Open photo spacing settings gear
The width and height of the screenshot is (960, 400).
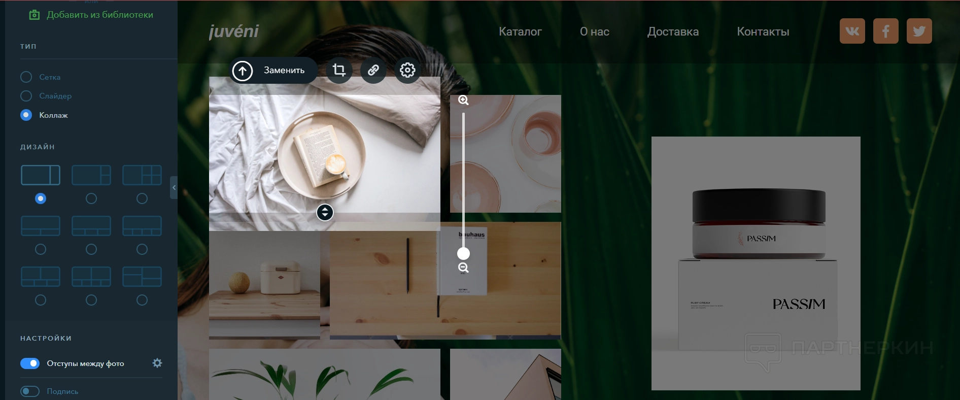[x=157, y=363]
